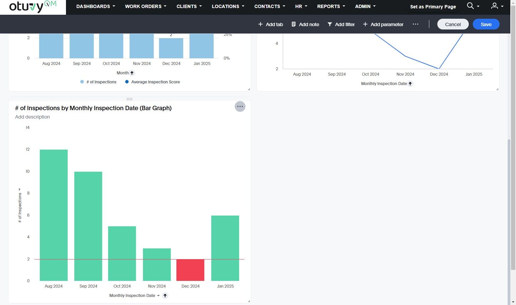Toggle sort arrow under the bar graph axis
Screen dimensions: 516x305
(x=165, y=296)
